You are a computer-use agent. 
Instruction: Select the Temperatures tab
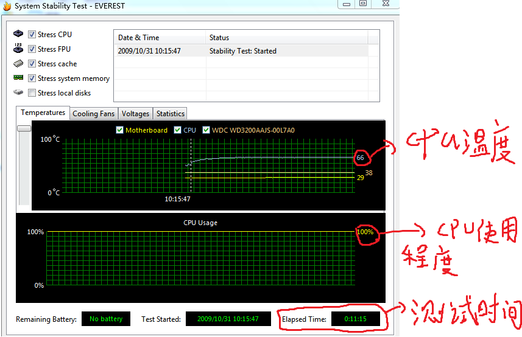click(43, 113)
